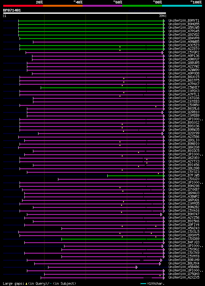The width and height of the screenshot is (205, 286).
Task: Click the UniRef100_Q9SLI0 label
Action: click(184, 140)
